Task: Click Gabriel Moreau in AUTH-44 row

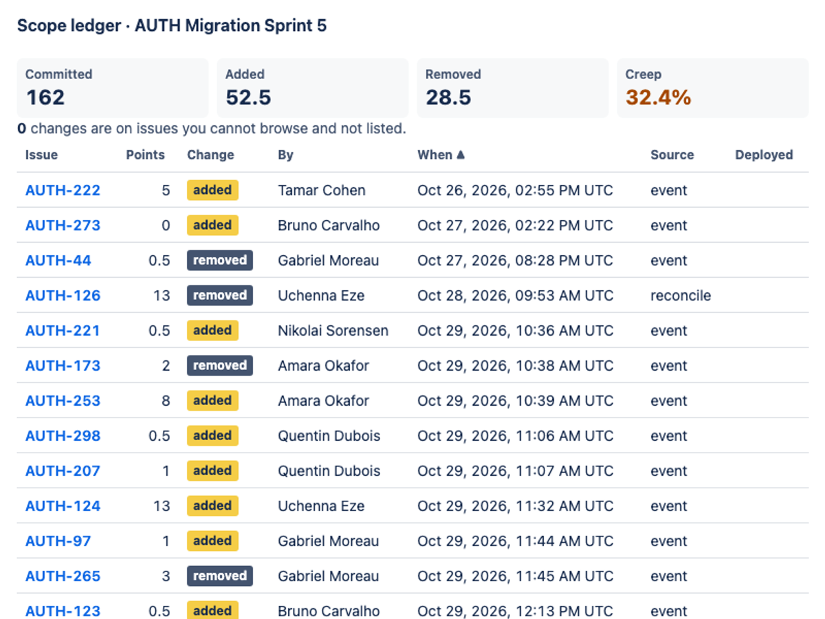Action: tap(328, 261)
